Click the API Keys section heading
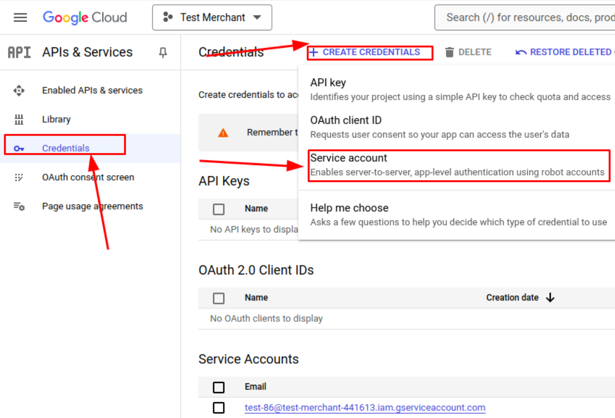 pyautogui.click(x=224, y=181)
